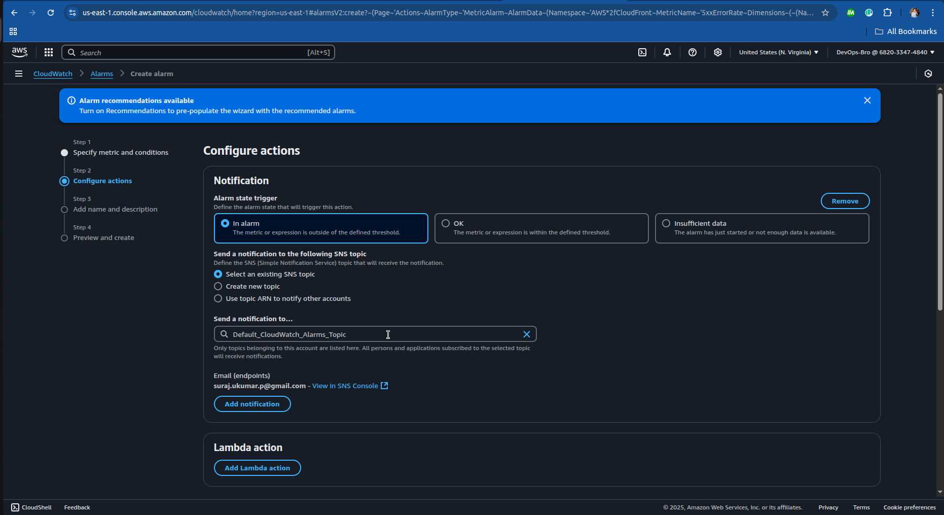This screenshot has height=515, width=944.
Task: Open the Chrome profile avatar
Action: coord(915,13)
